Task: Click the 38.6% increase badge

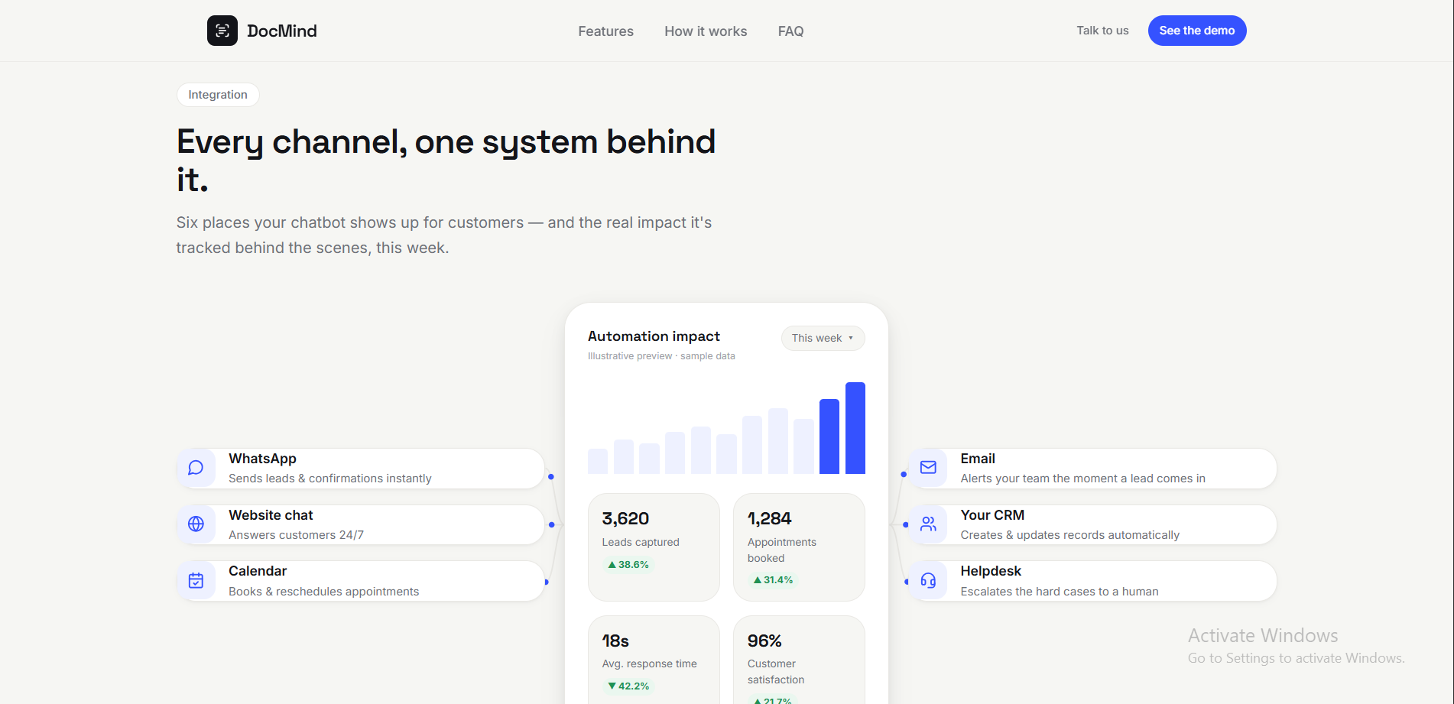Action: coord(628,565)
